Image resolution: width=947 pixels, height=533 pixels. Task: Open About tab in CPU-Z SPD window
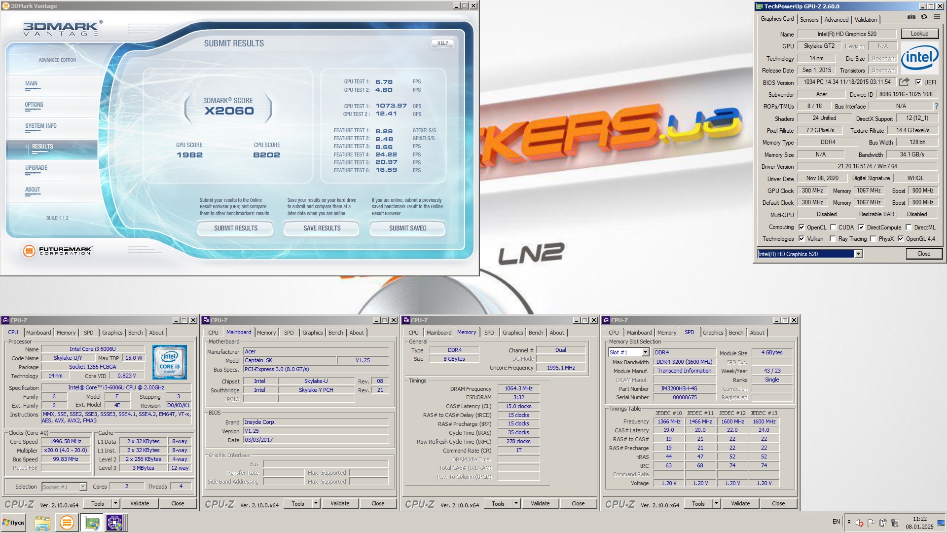[x=757, y=333]
